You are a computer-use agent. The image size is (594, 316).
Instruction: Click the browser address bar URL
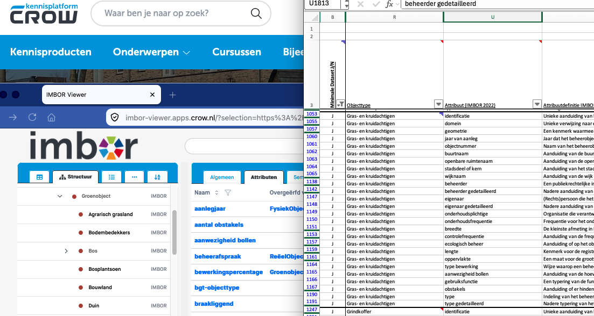tap(214, 118)
